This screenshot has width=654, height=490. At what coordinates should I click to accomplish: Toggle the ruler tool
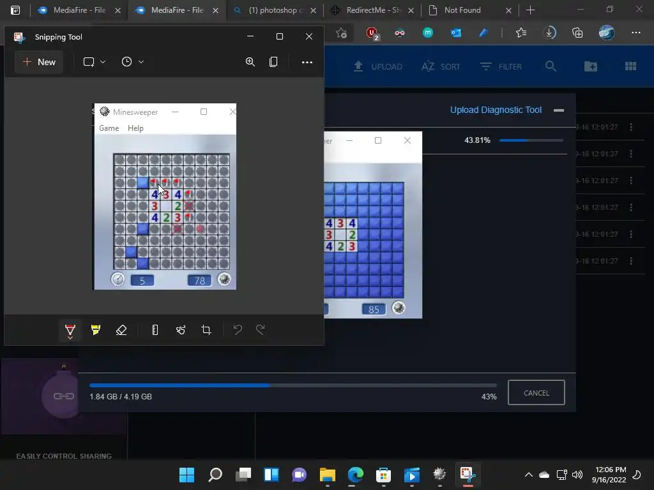coord(155,330)
